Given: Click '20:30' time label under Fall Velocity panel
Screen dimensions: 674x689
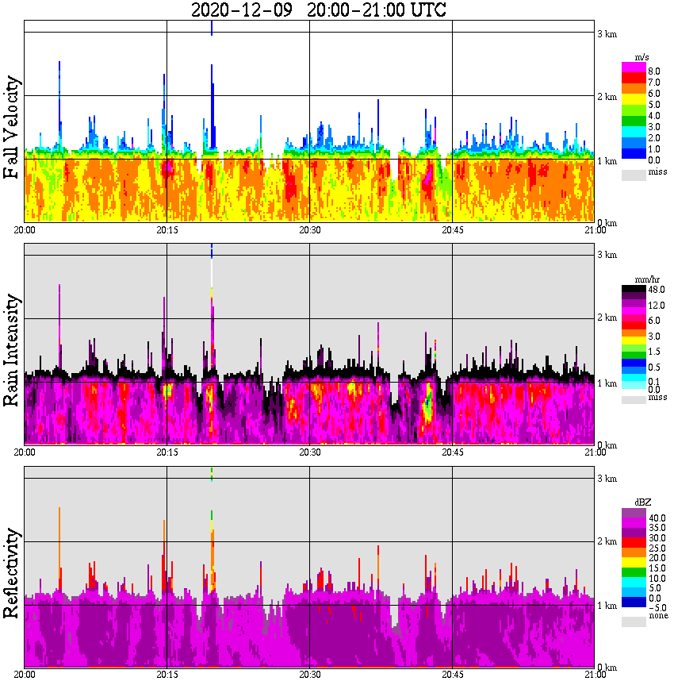Looking at the screenshot, I should pyautogui.click(x=310, y=230).
